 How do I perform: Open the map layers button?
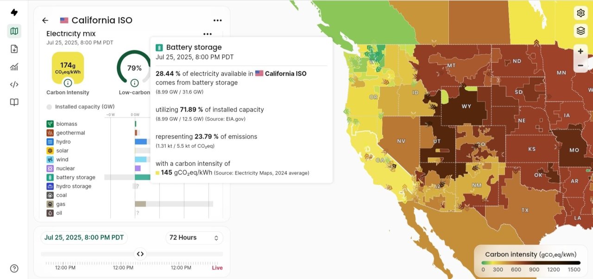580,31
